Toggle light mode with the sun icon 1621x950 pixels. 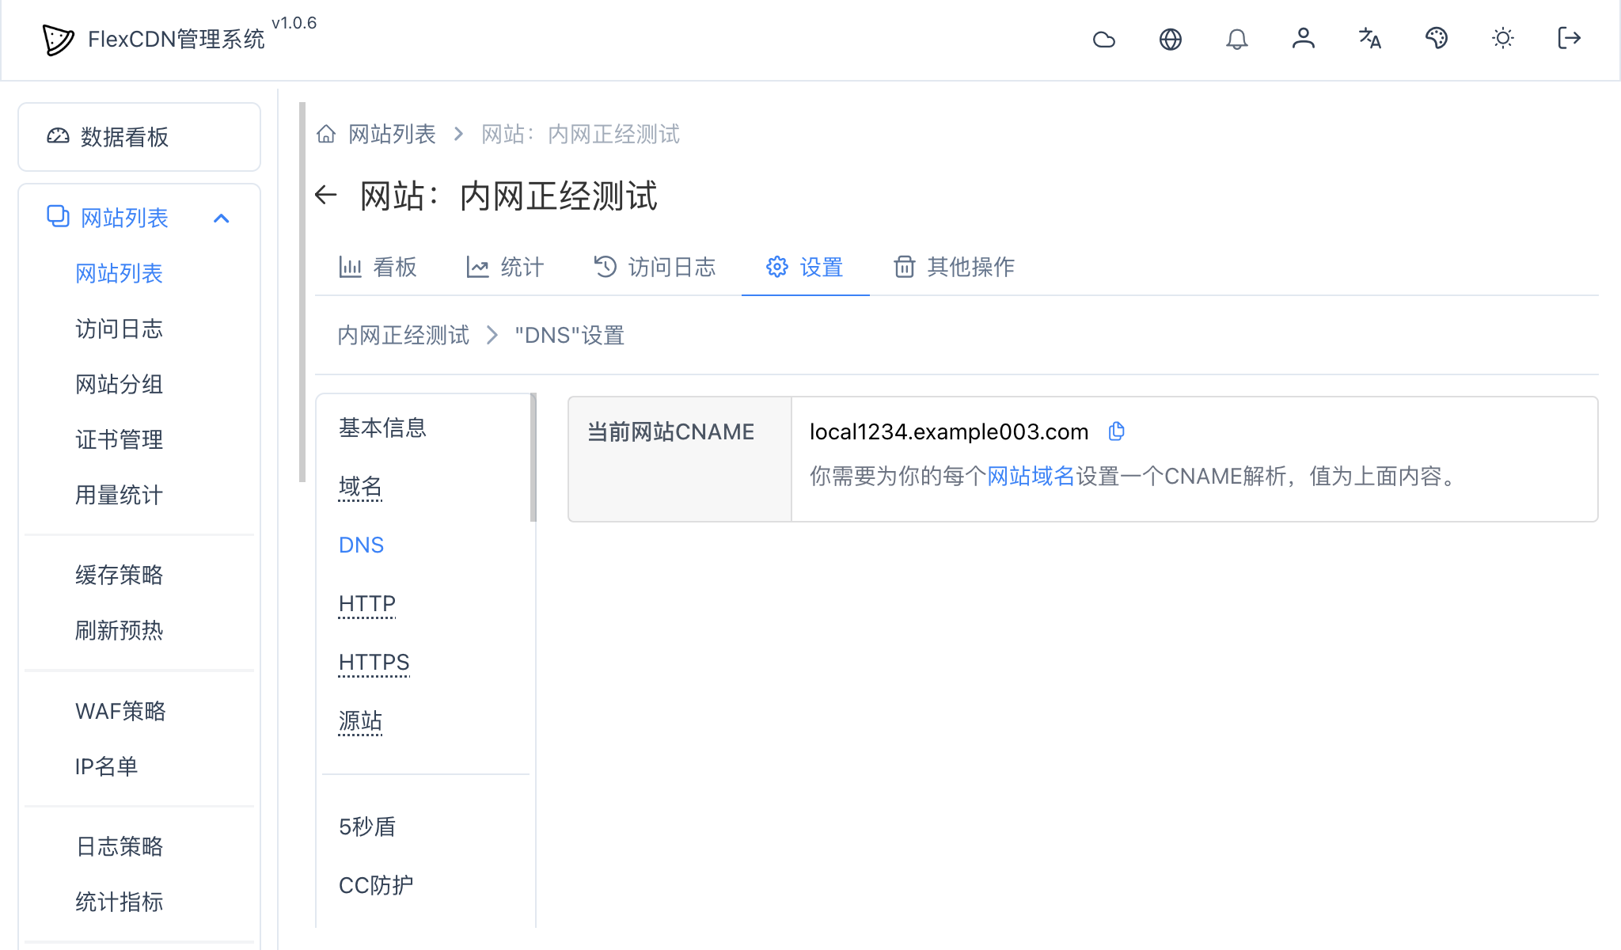(x=1503, y=38)
